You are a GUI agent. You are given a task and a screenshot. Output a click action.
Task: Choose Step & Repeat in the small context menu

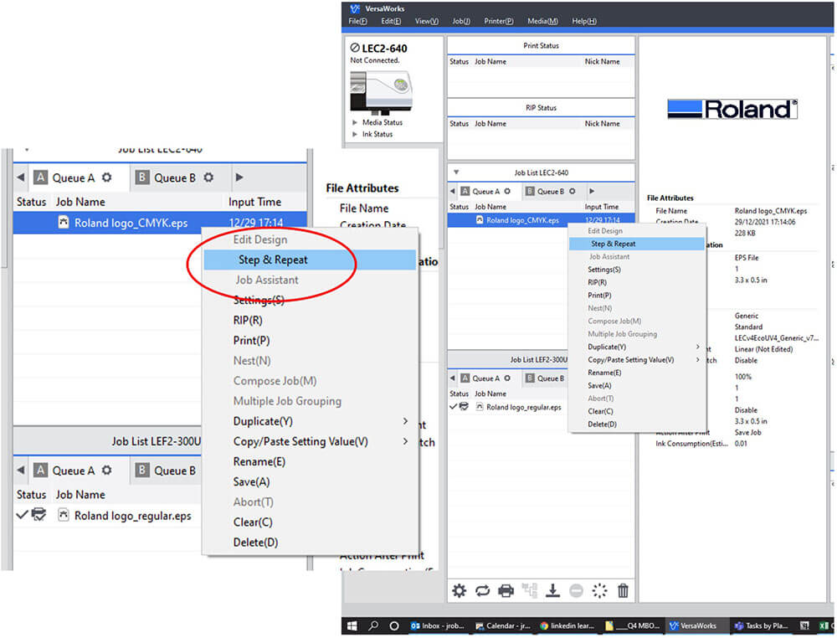point(637,244)
